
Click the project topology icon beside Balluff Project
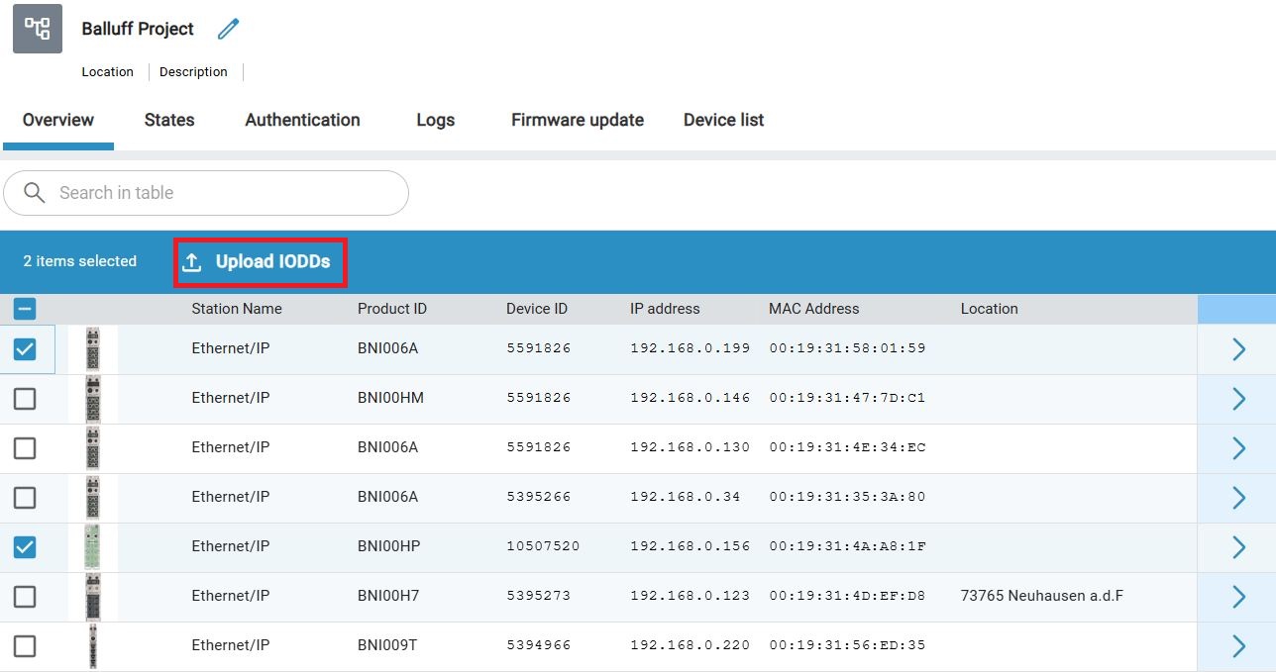coord(38,29)
